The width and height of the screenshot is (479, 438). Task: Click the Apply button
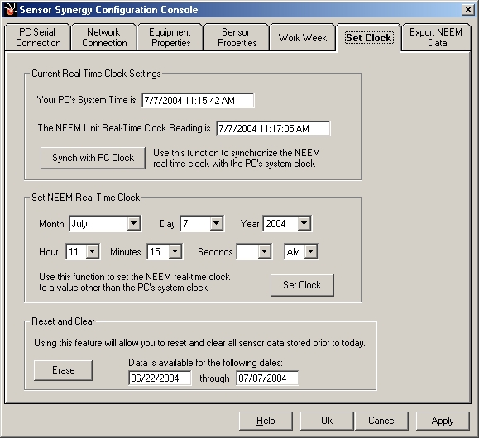click(x=443, y=421)
